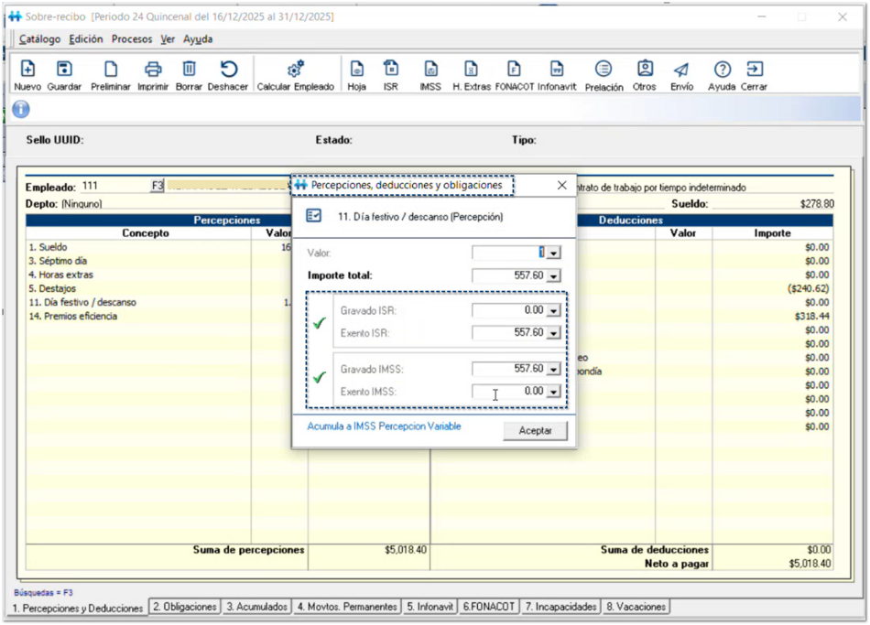Open the H. Extras toolbar icon

click(x=471, y=70)
